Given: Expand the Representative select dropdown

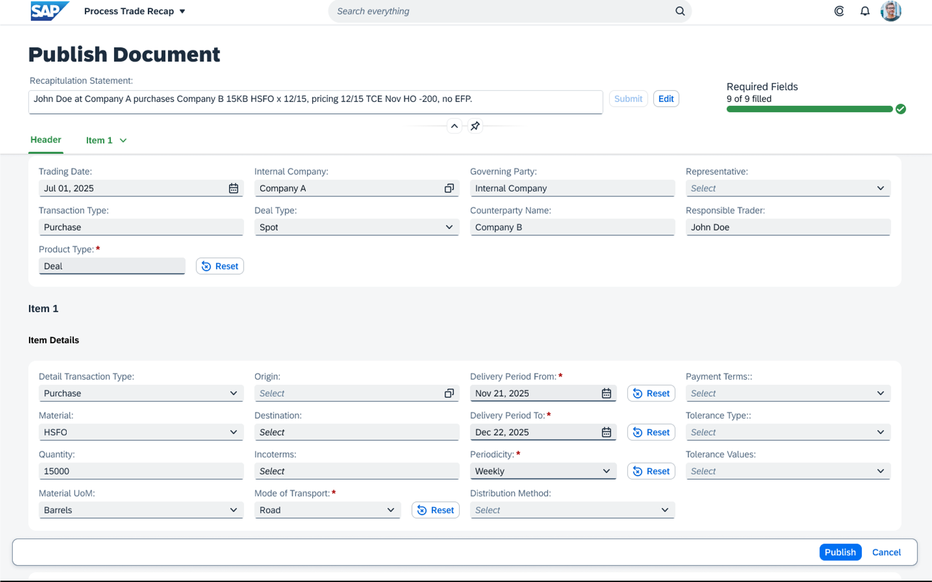Looking at the screenshot, I should [880, 188].
